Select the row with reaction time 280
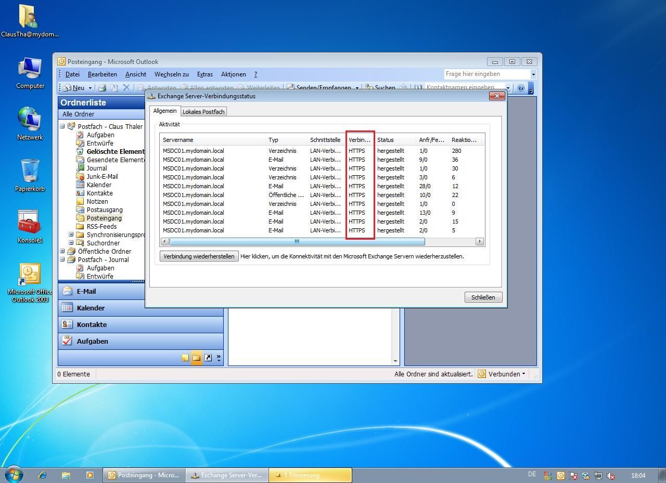Image resolution: width=666 pixels, height=483 pixels. [x=322, y=151]
